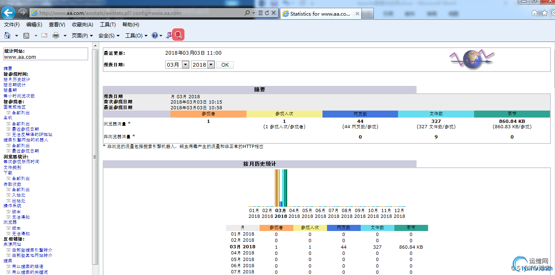Open the Print dropdown arrow
The width and height of the screenshot is (555, 275).
point(65,36)
